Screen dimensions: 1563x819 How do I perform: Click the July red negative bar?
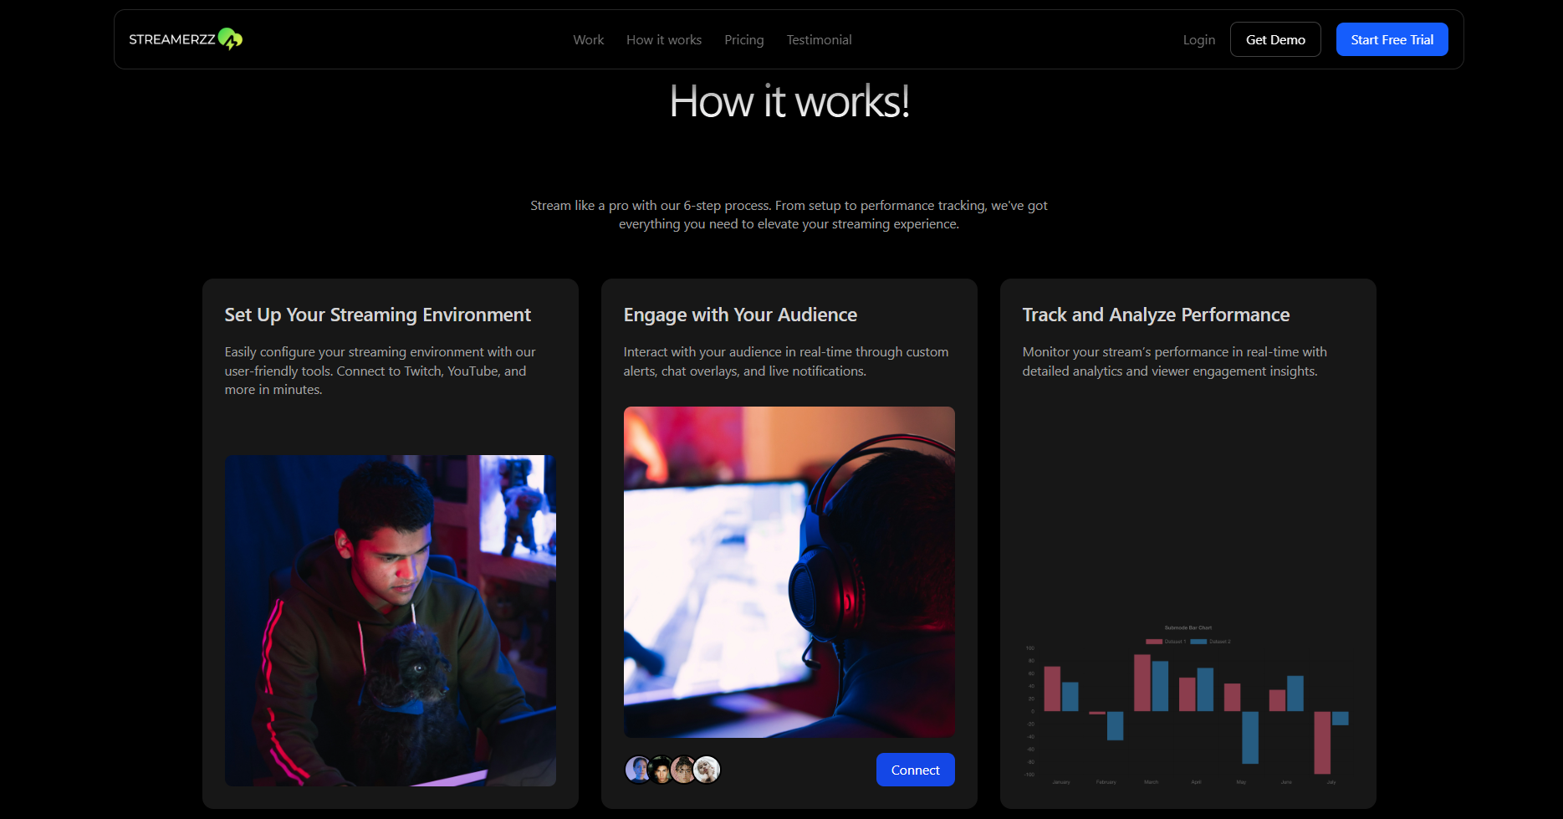[1322, 743]
